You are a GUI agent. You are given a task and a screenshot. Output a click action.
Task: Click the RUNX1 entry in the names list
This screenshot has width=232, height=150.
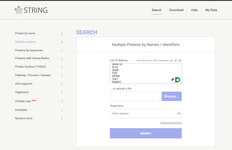[x=116, y=82]
